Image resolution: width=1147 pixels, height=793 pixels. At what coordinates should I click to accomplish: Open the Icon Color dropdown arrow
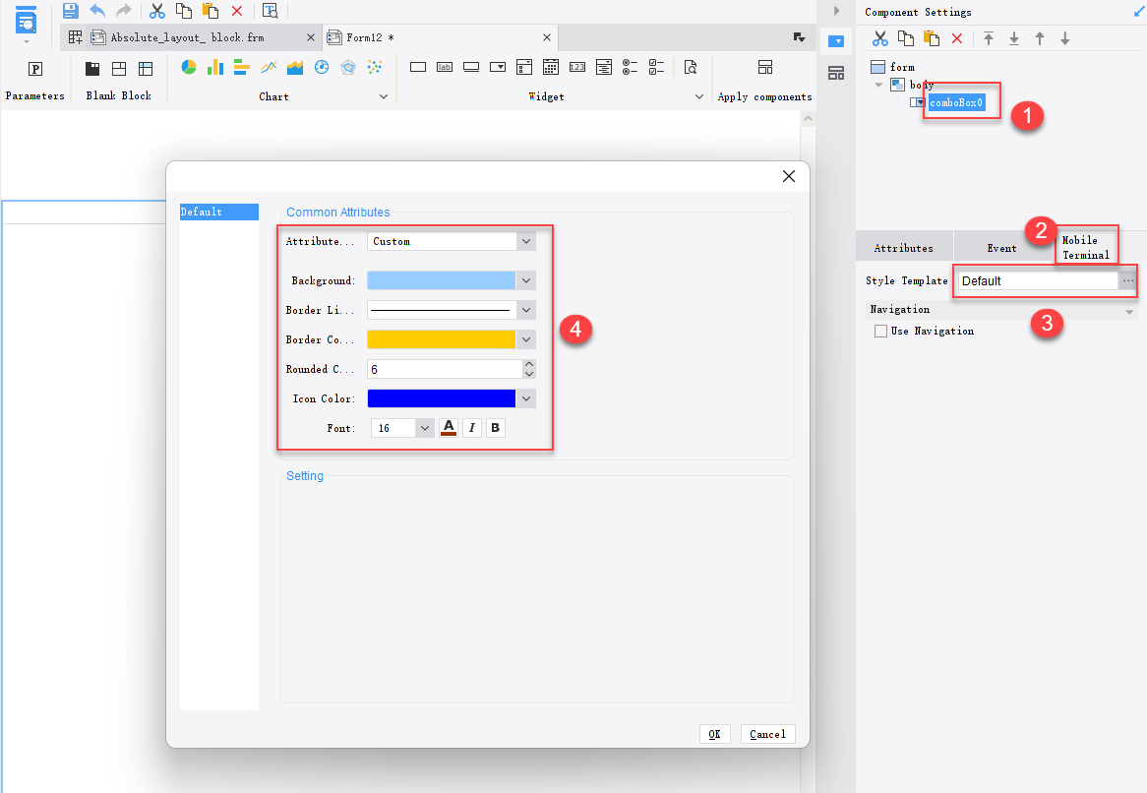coord(525,398)
